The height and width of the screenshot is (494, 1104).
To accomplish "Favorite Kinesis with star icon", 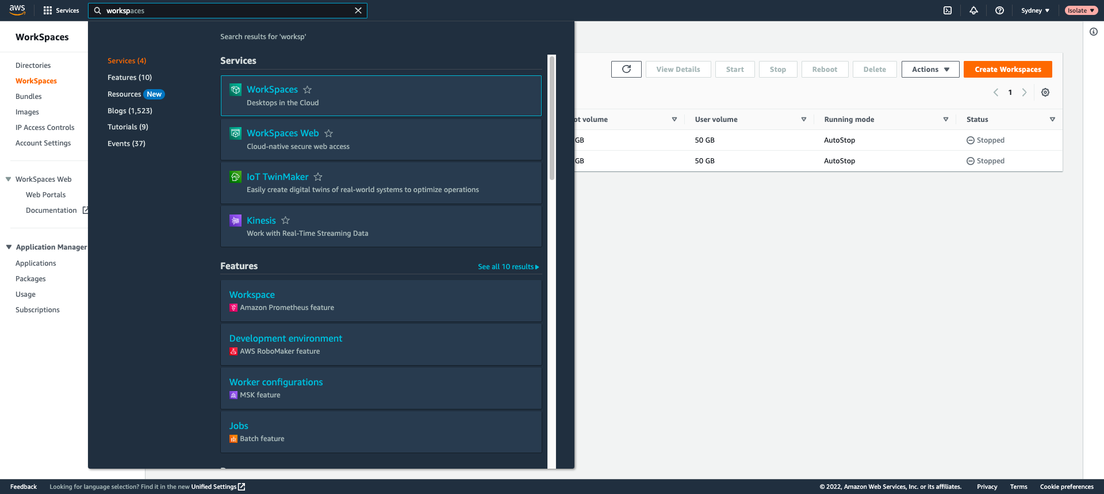I will click(x=285, y=221).
